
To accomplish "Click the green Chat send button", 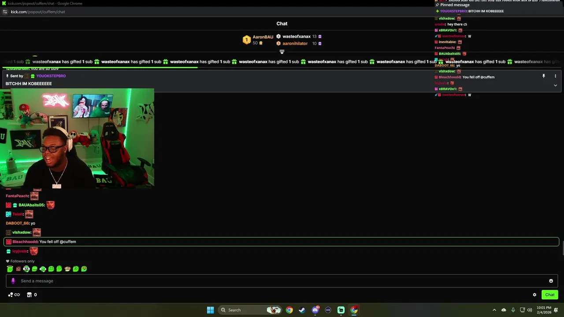I will (x=550, y=295).
